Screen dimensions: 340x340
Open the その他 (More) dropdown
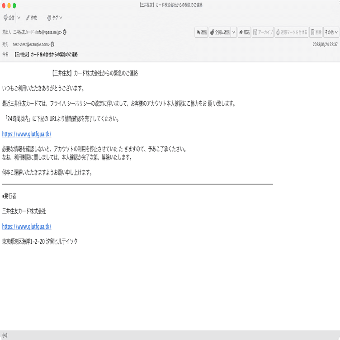tap(331, 32)
